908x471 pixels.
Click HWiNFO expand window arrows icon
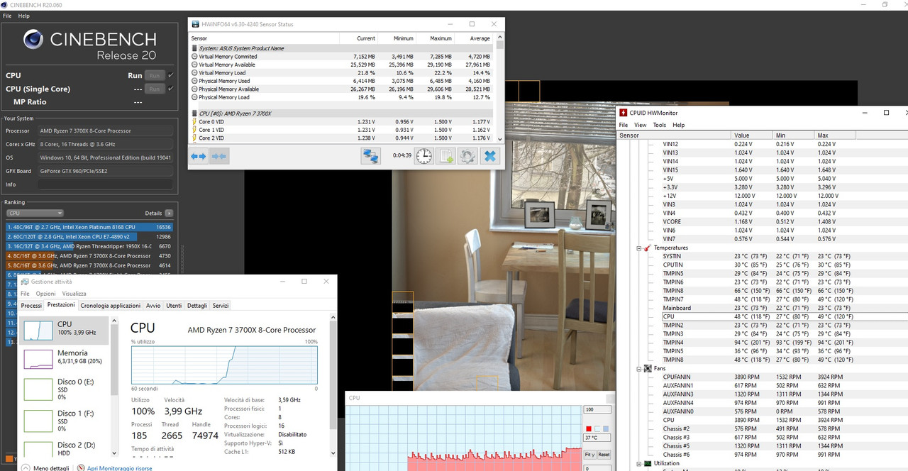point(199,156)
